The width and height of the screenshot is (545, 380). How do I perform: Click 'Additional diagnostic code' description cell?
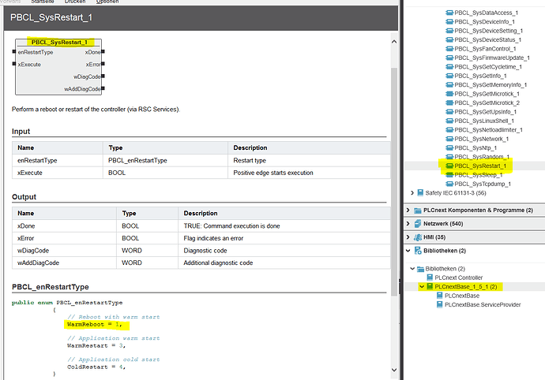(284, 263)
